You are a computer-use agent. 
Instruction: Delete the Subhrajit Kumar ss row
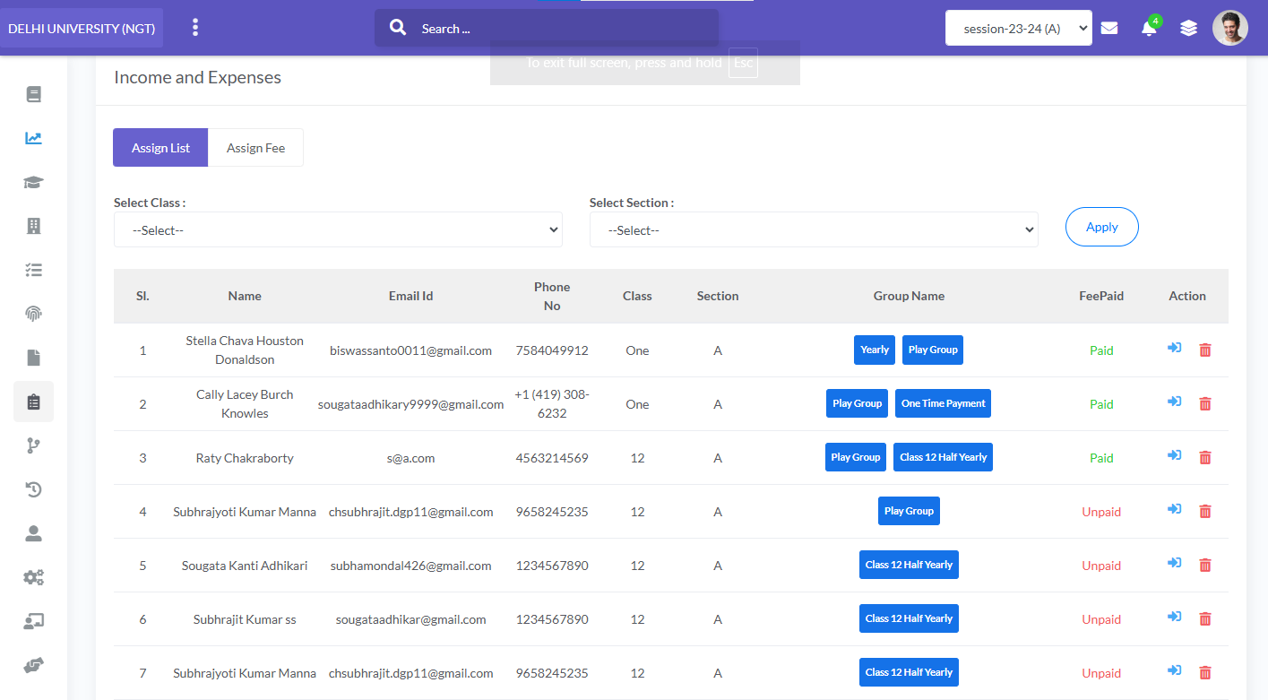click(x=1205, y=618)
